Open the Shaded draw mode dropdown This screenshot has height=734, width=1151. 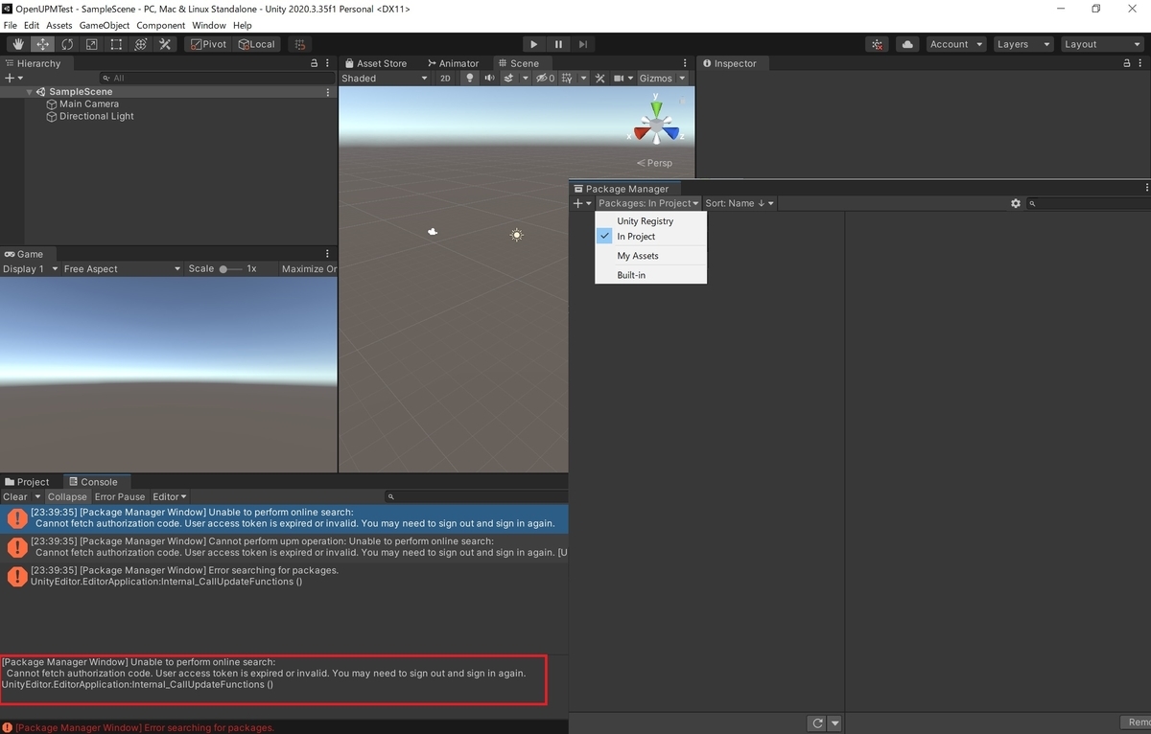point(384,78)
